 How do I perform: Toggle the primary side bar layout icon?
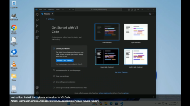click(129, 10)
